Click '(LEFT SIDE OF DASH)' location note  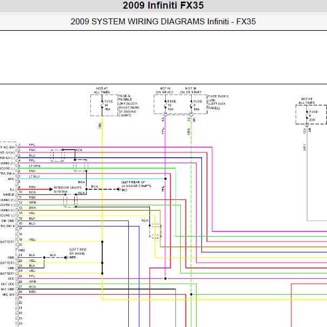(x=78, y=251)
